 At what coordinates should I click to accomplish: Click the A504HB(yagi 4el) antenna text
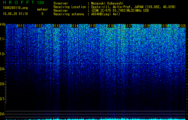pyautogui.click(x=106, y=14)
